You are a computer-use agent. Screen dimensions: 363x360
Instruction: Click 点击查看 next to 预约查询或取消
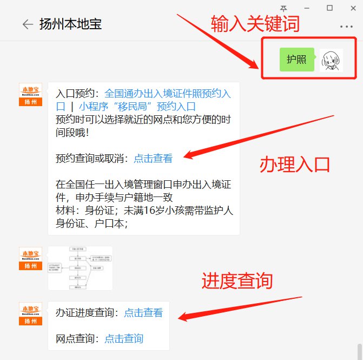coord(153,159)
